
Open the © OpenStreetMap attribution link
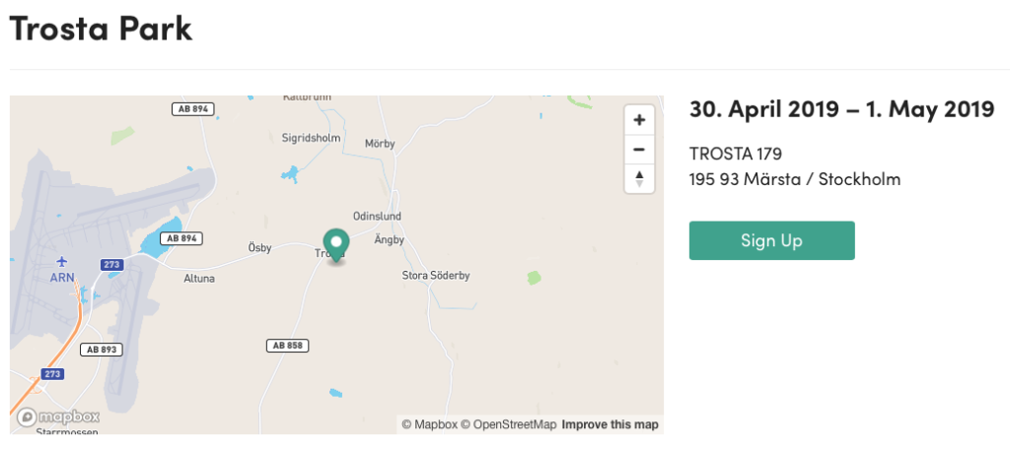508,424
